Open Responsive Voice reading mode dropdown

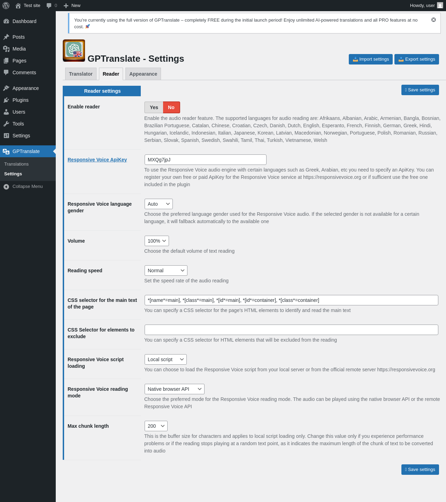point(175,389)
